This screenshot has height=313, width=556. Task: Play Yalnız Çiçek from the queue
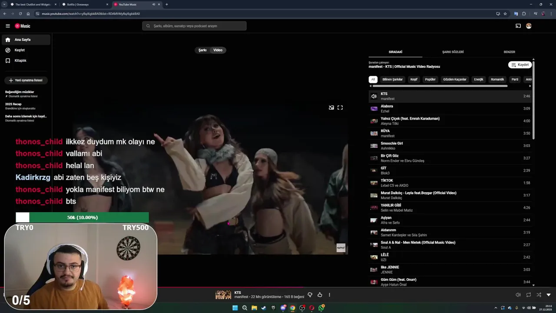[x=450, y=121]
